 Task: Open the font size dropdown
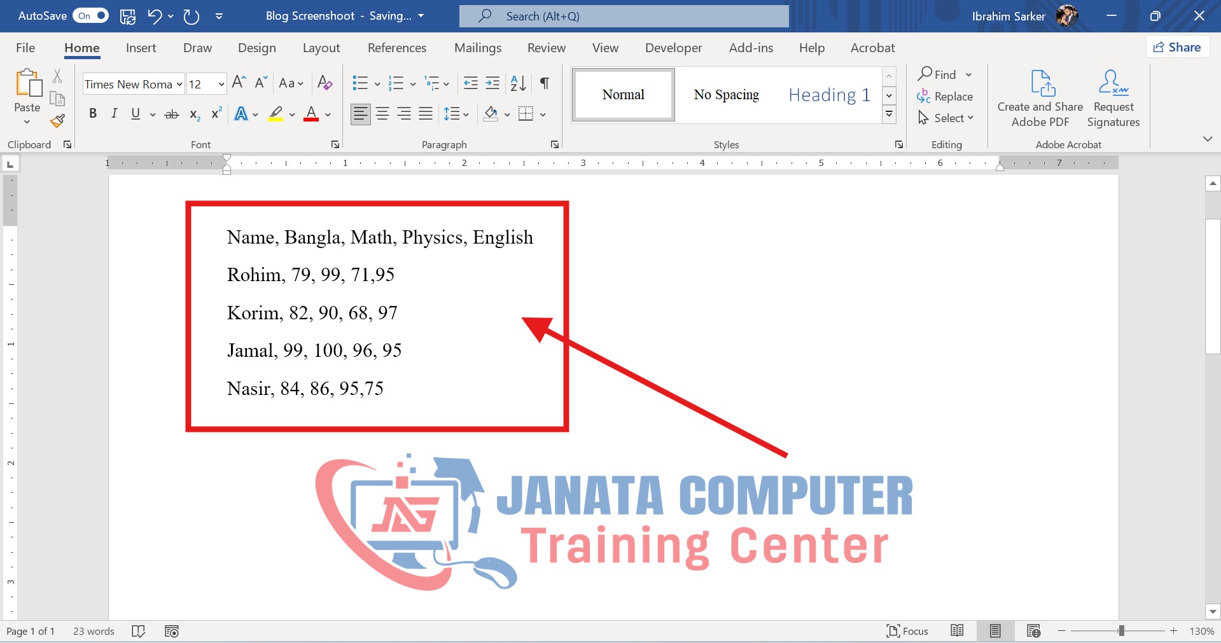221,85
